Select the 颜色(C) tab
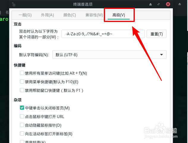This screenshot has width=188, height=143. pos(70,15)
